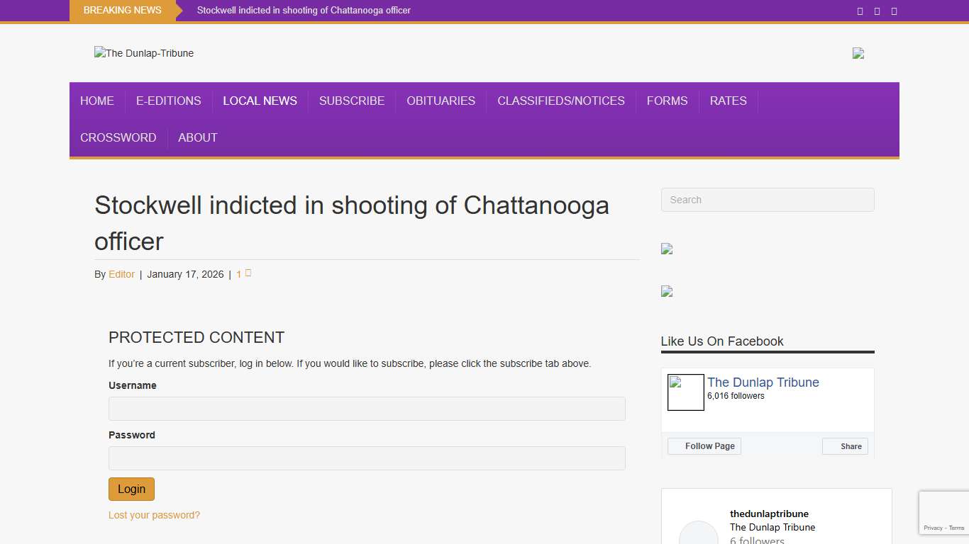Screen dimensions: 969x544
Task: Open the OBITUARIES menu item
Action: coord(441,101)
